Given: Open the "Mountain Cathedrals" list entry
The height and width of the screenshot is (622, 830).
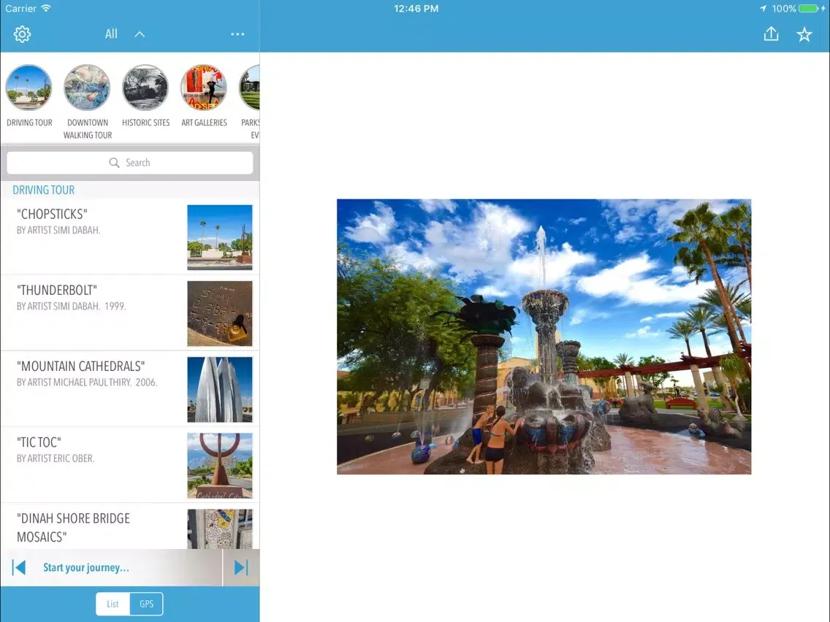Looking at the screenshot, I should [x=130, y=389].
